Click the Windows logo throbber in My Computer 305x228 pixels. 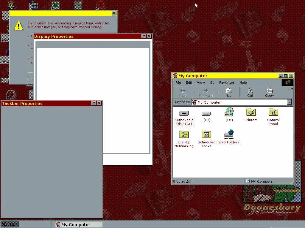tap(288, 83)
